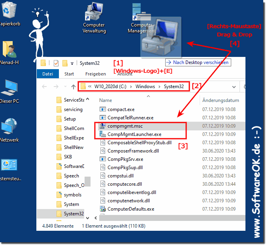Switch to the Start ribbon tab
The width and height of the screenshot is (266, 245).
point(69,74)
